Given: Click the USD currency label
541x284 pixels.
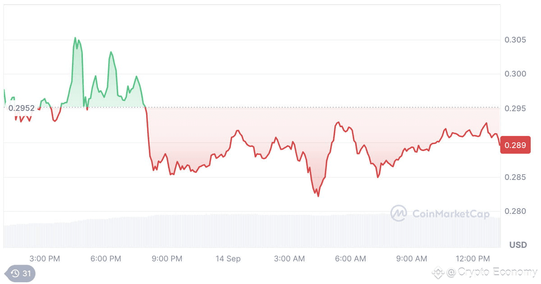Looking at the screenshot, I should pos(518,245).
